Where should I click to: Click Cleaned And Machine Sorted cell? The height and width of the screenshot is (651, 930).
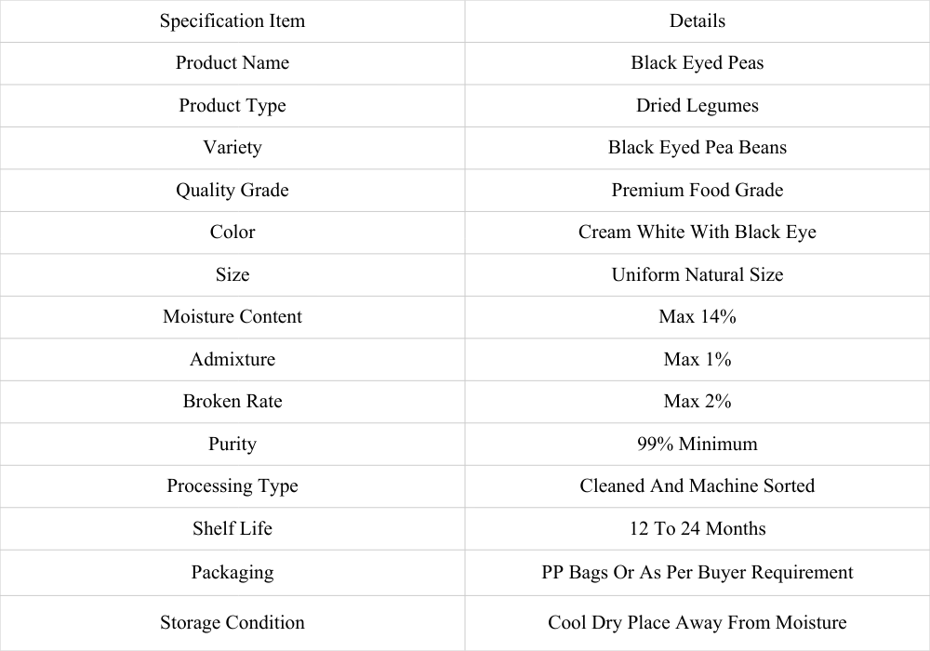tap(697, 486)
